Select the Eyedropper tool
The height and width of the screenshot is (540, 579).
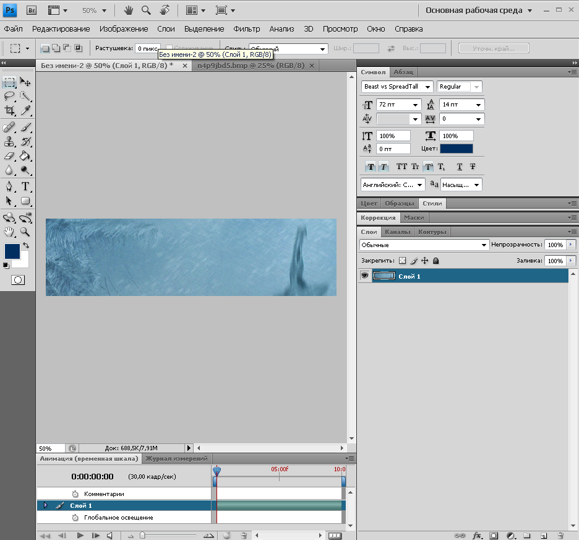(25, 111)
